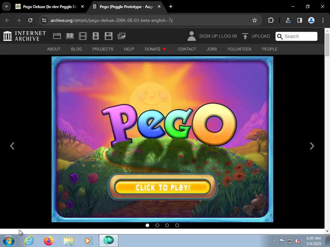Open the Chrome extensions puzzle icon

coord(271,20)
